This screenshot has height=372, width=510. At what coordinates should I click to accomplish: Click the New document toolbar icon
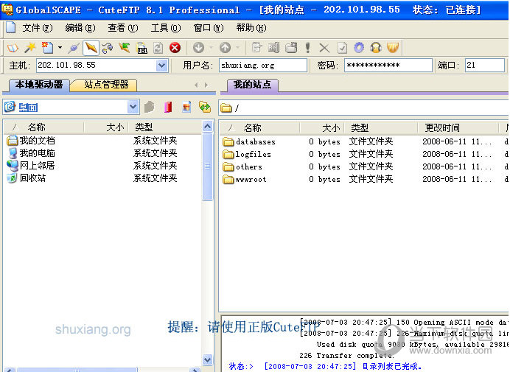click(x=47, y=48)
